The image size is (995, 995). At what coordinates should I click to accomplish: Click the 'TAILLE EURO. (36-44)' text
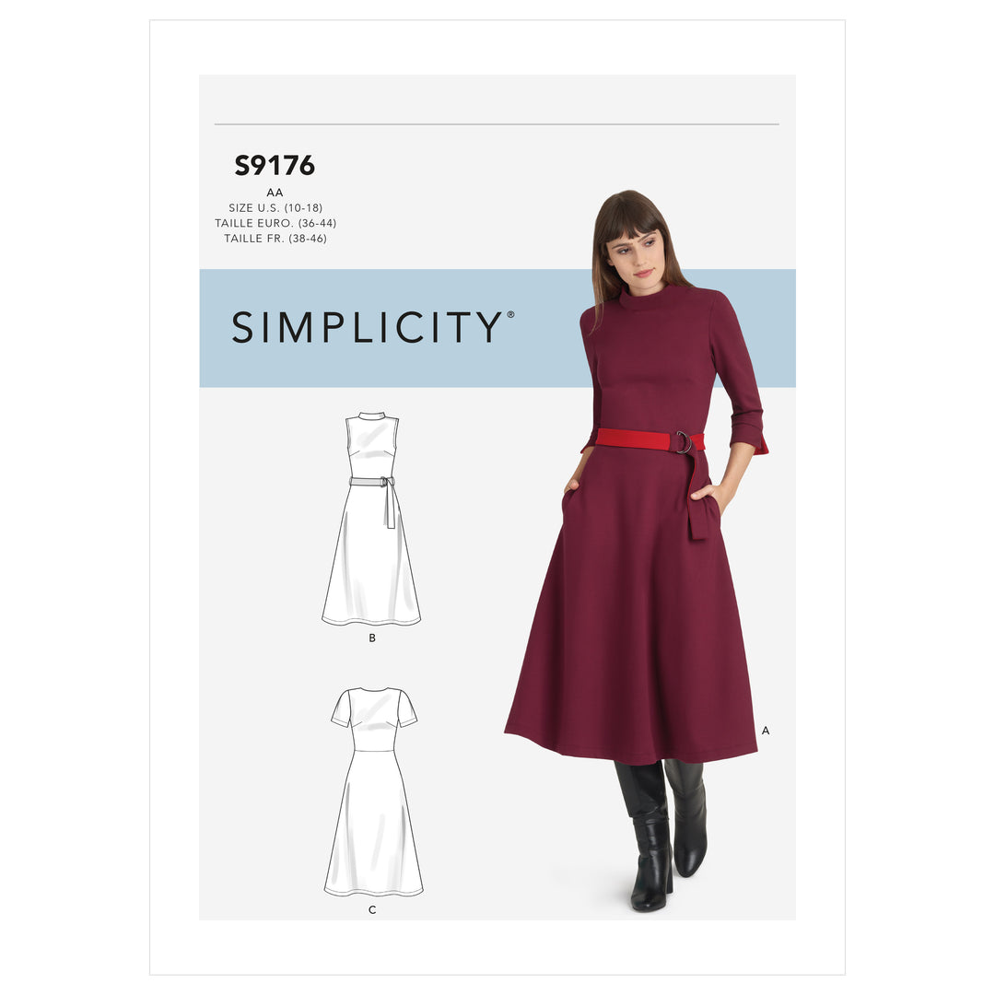point(275,223)
